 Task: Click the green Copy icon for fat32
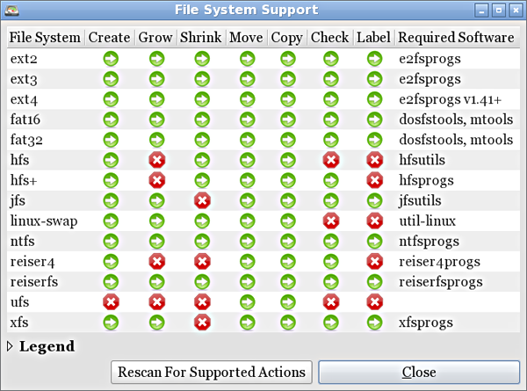287,140
